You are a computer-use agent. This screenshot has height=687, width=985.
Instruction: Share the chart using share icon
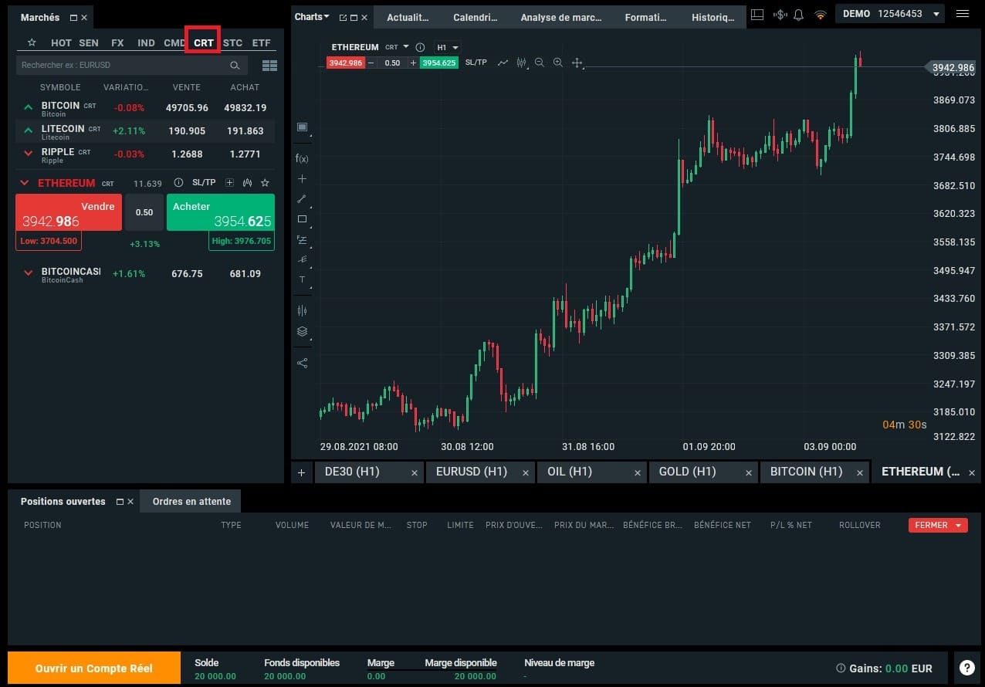(x=302, y=363)
